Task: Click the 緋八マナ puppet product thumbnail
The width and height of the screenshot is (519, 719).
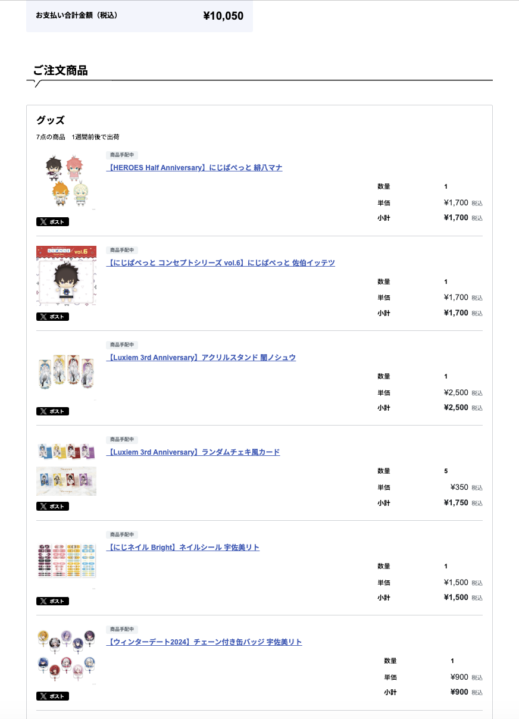Action: coord(66,181)
